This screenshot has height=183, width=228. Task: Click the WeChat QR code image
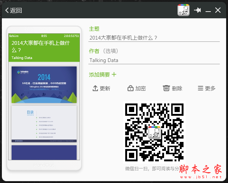[x=154, y=132]
